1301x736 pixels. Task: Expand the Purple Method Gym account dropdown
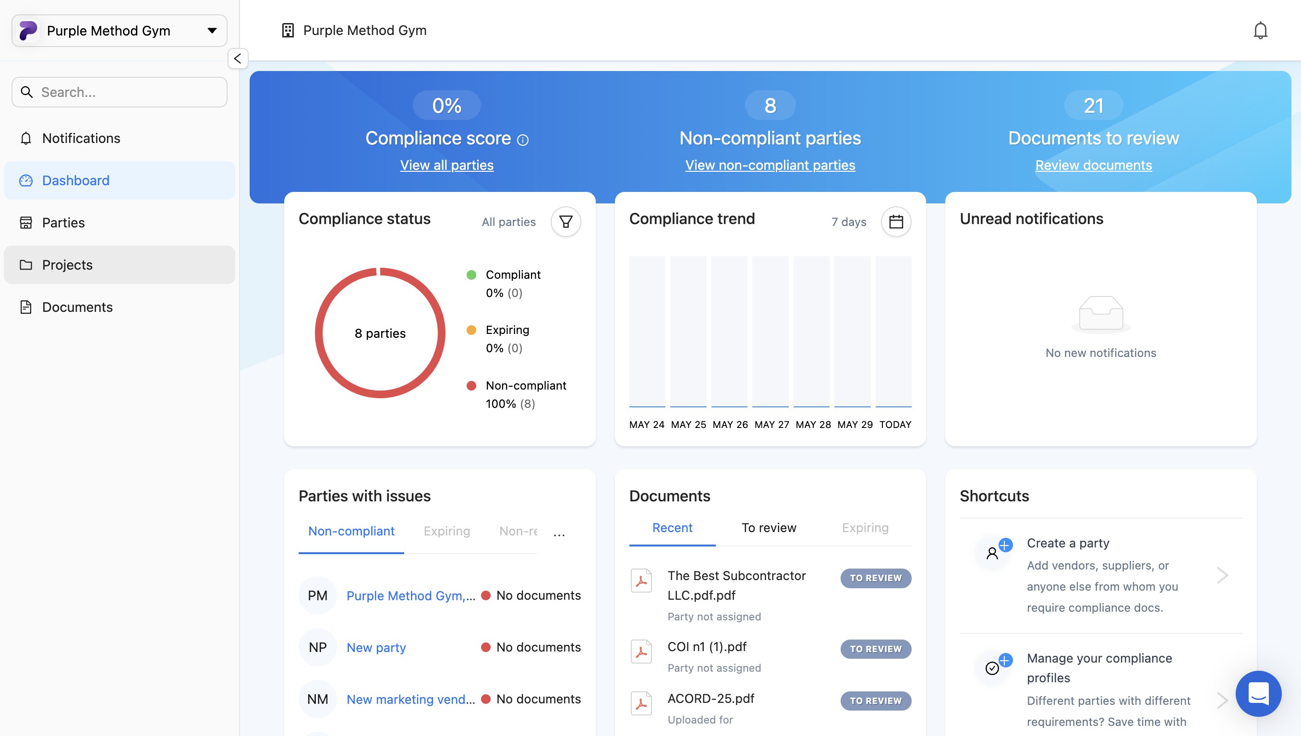point(212,31)
